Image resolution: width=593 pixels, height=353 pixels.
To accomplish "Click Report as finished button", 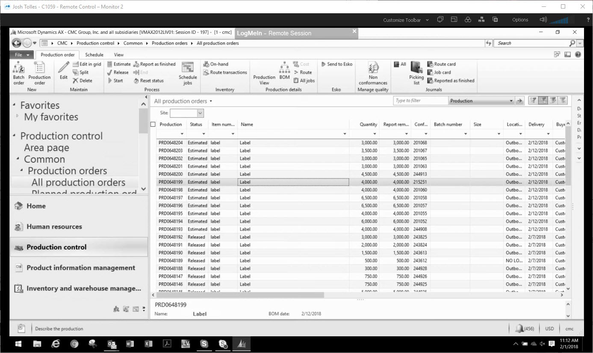I will click(x=154, y=64).
